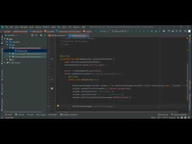This screenshot has width=192, height=144.
Task: Open the Help menu
Action: [x=83, y=27]
